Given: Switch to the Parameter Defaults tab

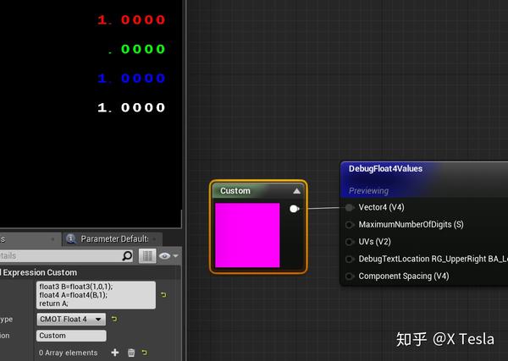Looking at the screenshot, I should point(112,238).
